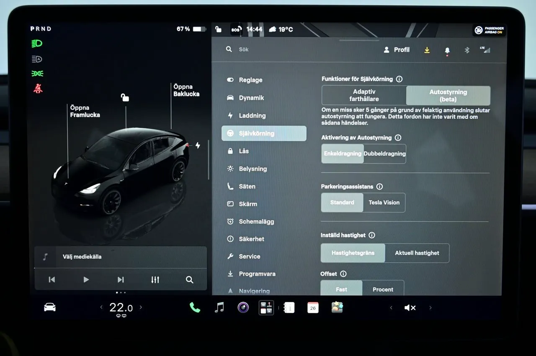Lower volume with left chevron

(391, 308)
